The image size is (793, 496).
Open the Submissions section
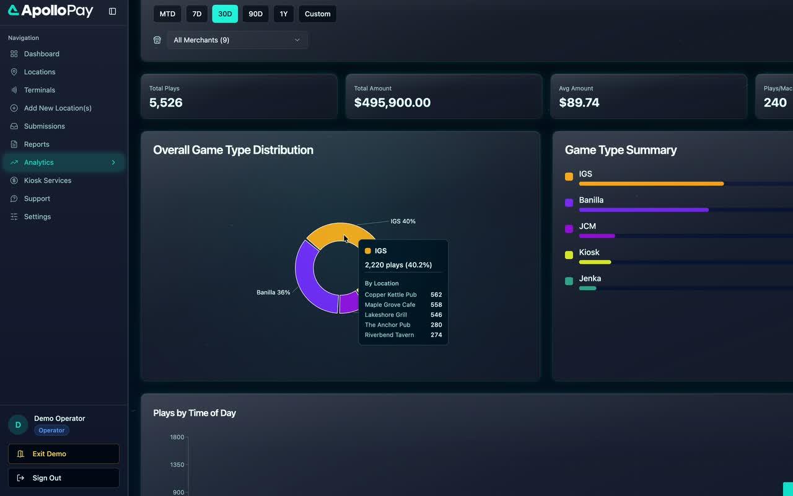[x=64, y=126]
